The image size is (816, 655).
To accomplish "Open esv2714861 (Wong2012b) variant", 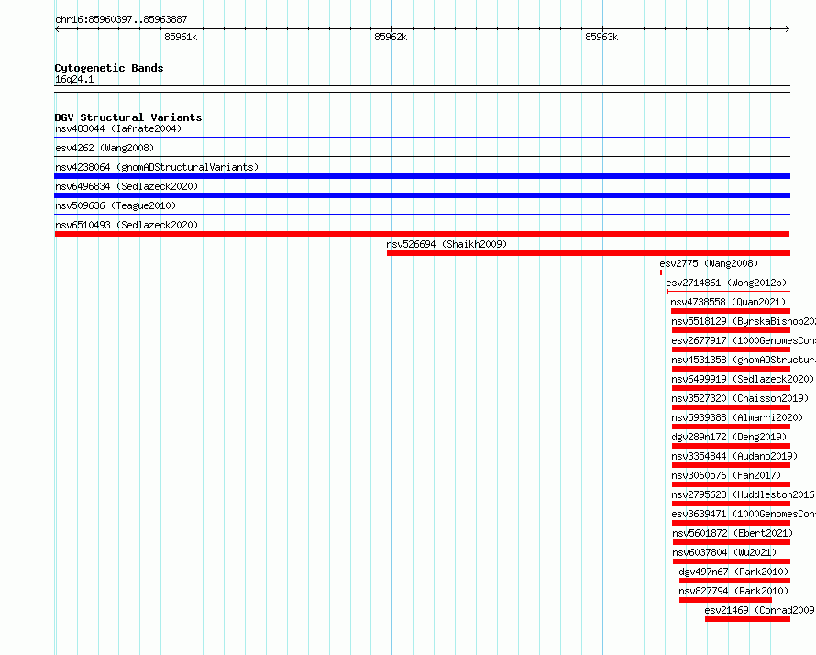I will pyautogui.click(x=726, y=283).
